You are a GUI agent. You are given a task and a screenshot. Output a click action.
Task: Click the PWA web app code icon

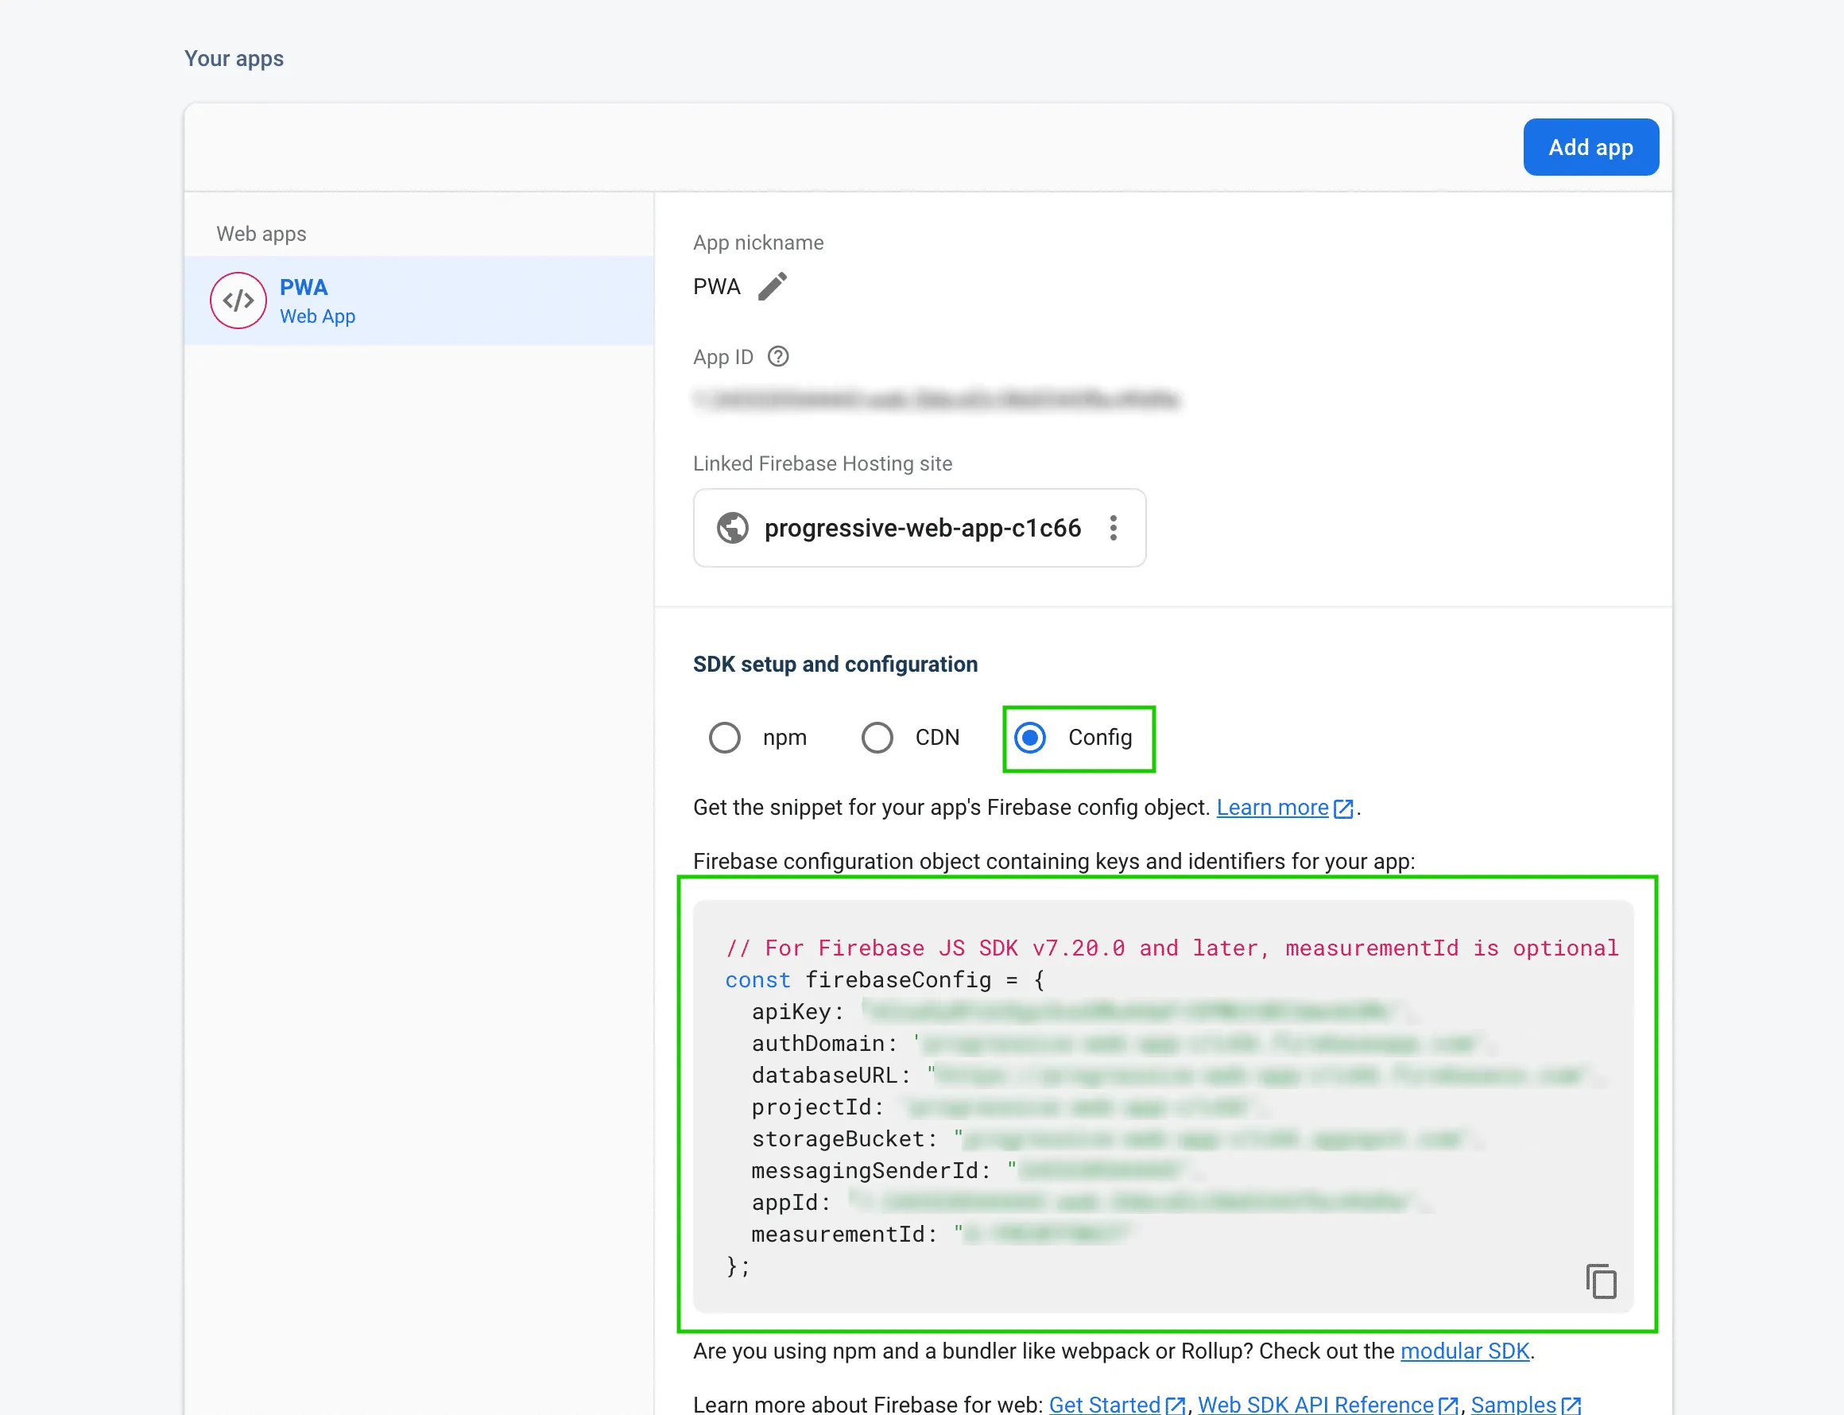pyautogui.click(x=238, y=300)
